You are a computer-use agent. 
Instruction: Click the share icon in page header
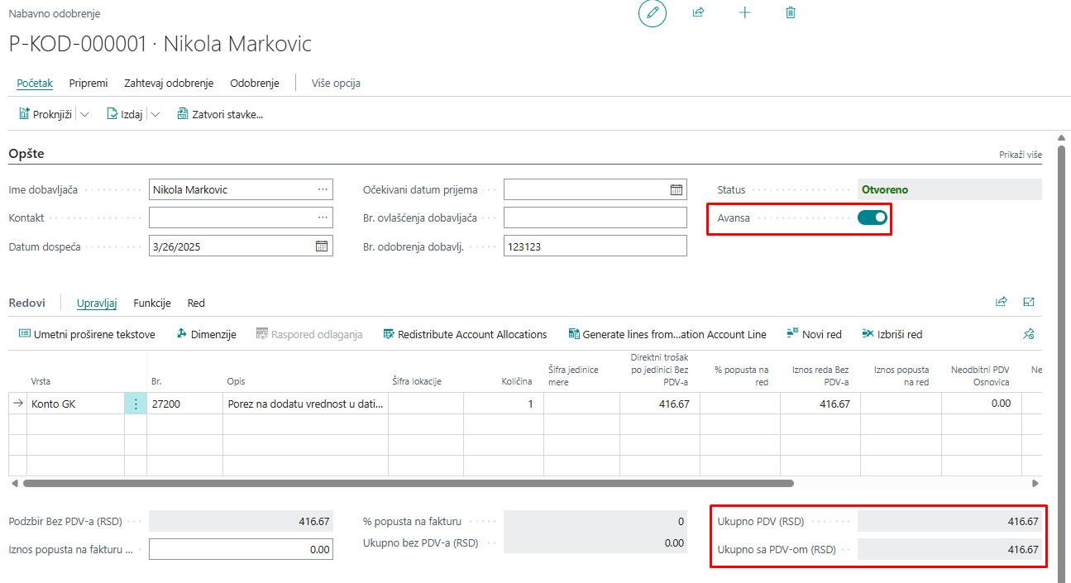[698, 13]
